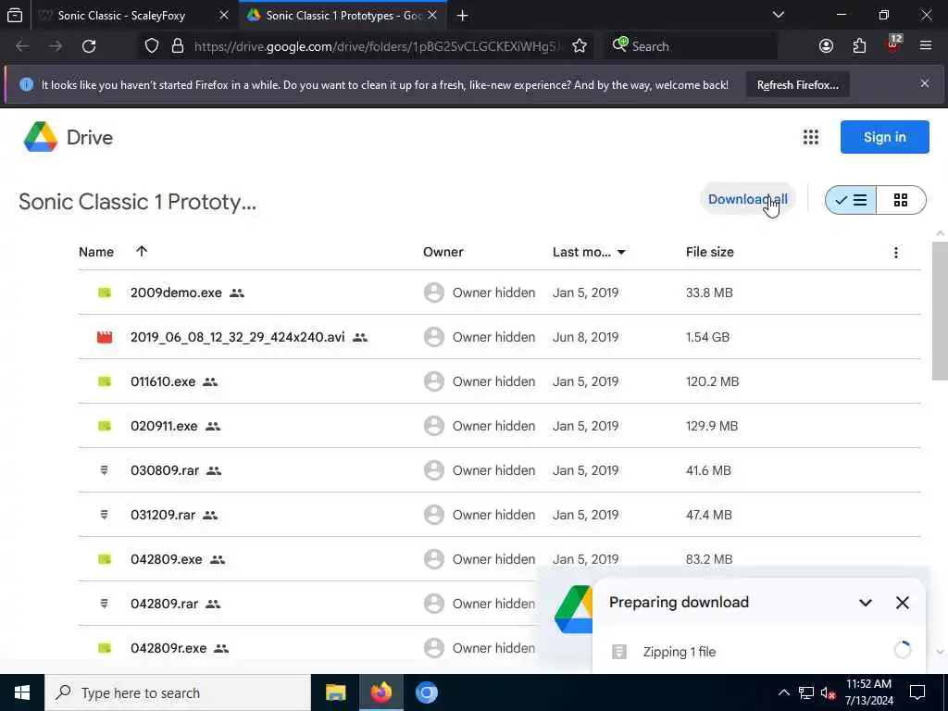Click Jun 8, 2019 date cell
Screen dimensions: 948x711
(585, 337)
